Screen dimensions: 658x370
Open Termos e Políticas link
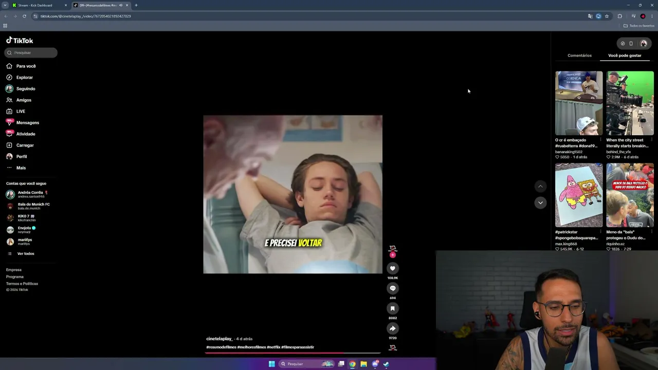tap(22, 284)
